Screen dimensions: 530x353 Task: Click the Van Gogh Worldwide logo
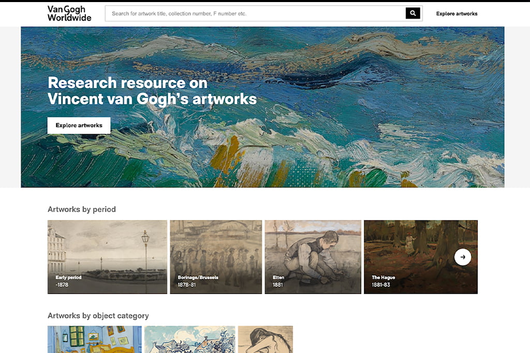(x=69, y=13)
